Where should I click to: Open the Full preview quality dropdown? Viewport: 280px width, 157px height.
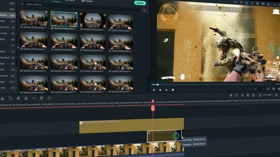(259, 89)
